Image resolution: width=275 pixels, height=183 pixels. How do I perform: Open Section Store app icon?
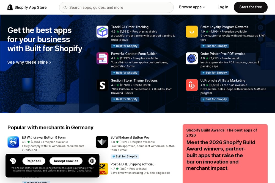(x=102, y=85)
